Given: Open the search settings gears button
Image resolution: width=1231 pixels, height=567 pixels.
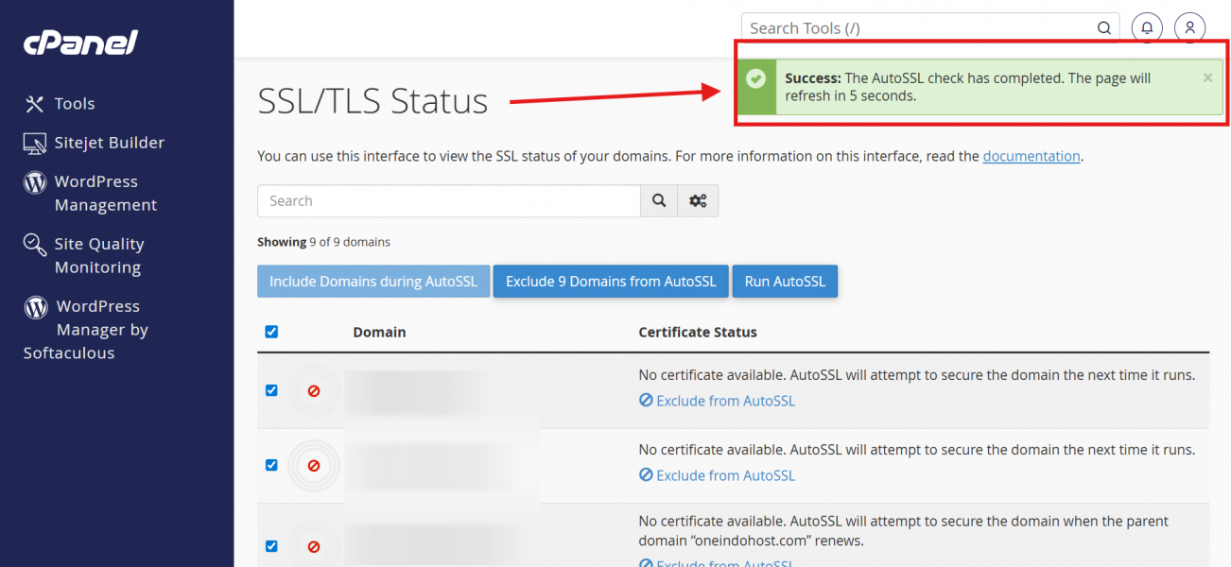Looking at the screenshot, I should [698, 201].
